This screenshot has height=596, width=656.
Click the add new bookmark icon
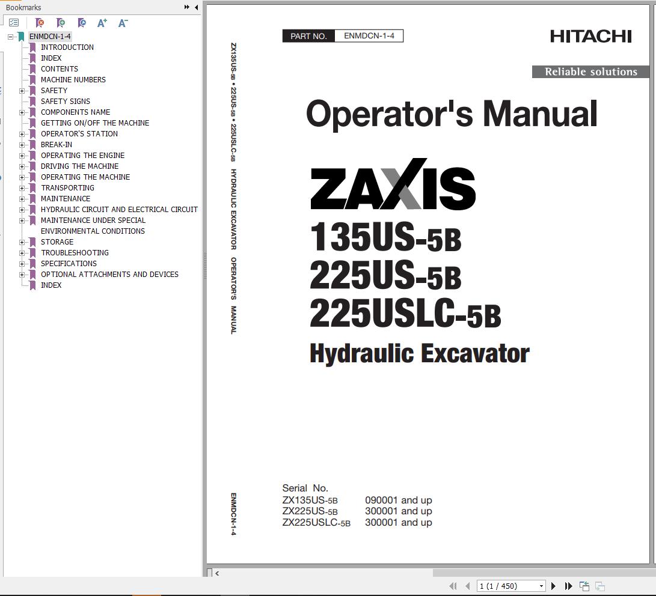[61, 23]
